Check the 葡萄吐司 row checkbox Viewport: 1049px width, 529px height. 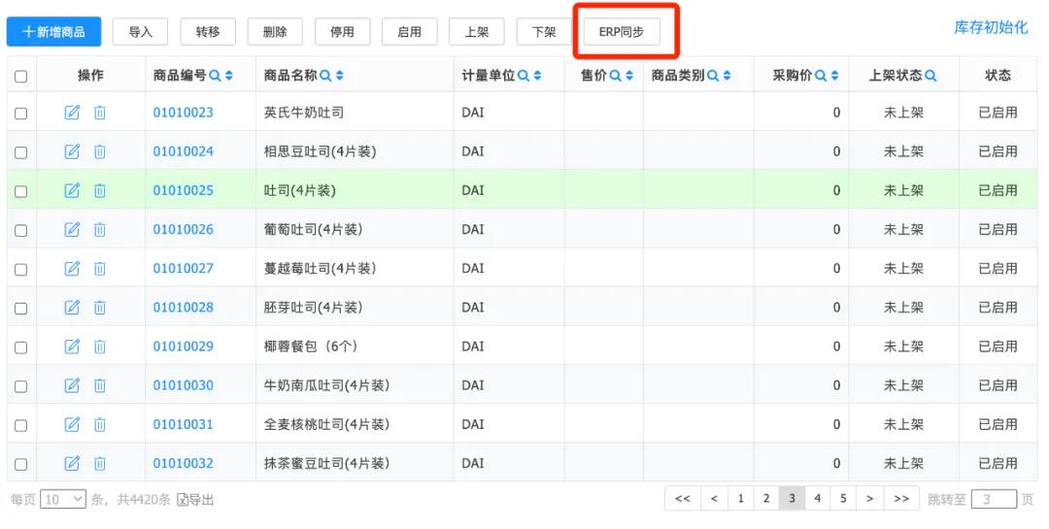coord(20,230)
